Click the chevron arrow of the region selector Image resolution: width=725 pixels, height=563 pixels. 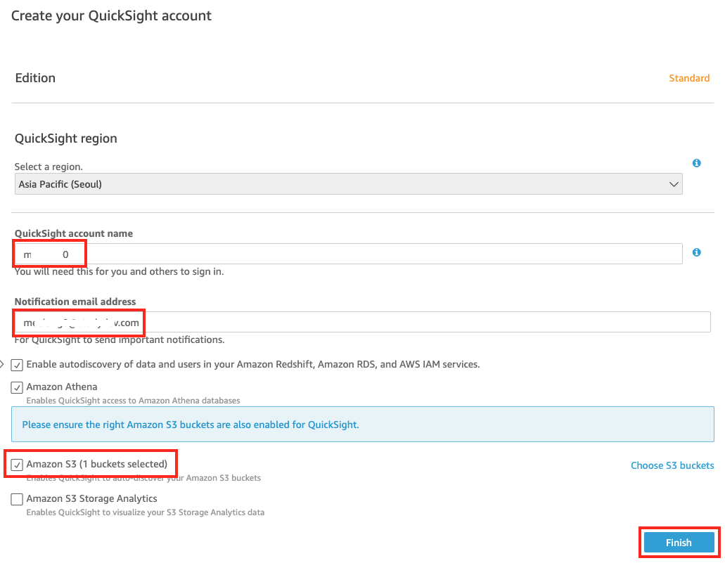click(674, 184)
